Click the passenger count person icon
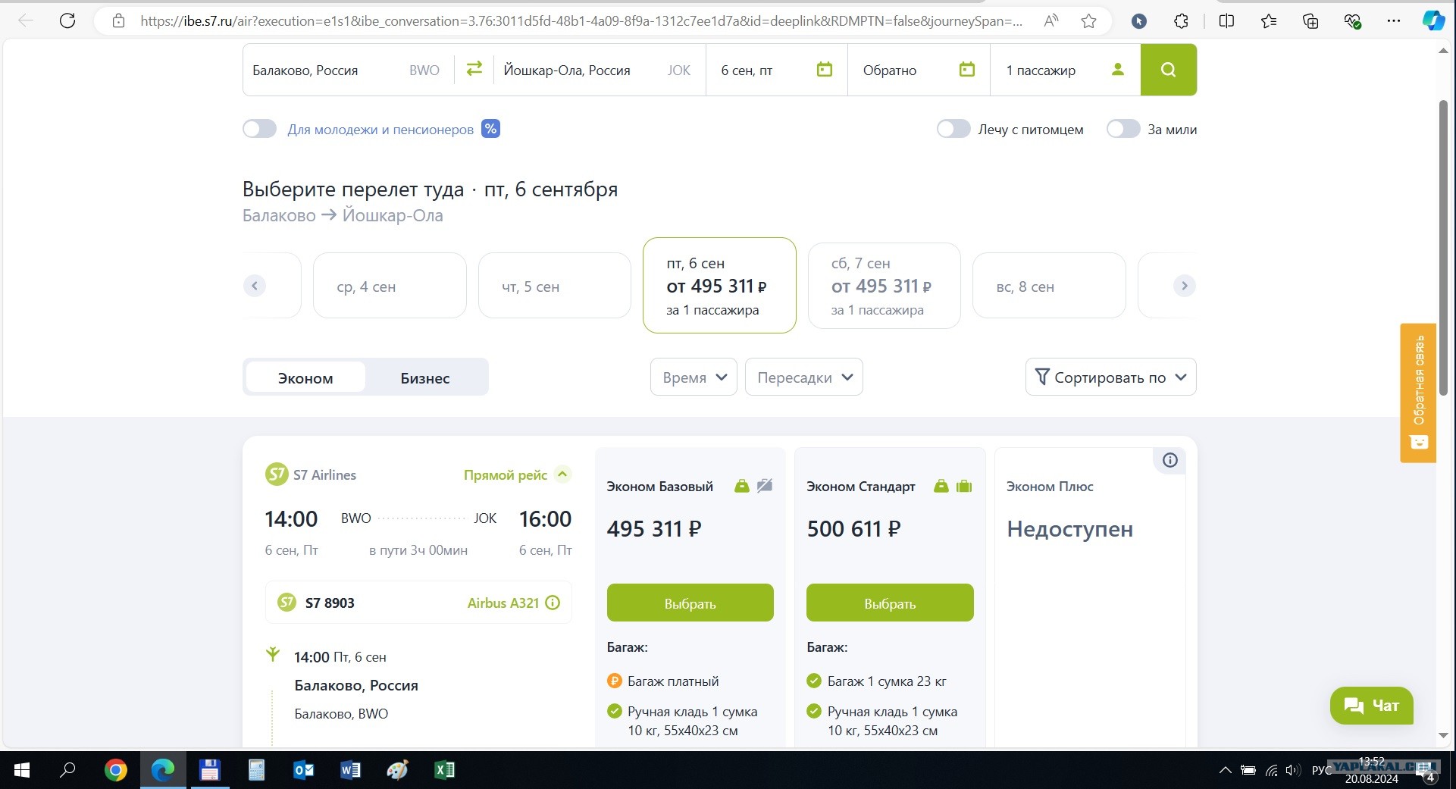The image size is (1456, 789). click(x=1117, y=70)
